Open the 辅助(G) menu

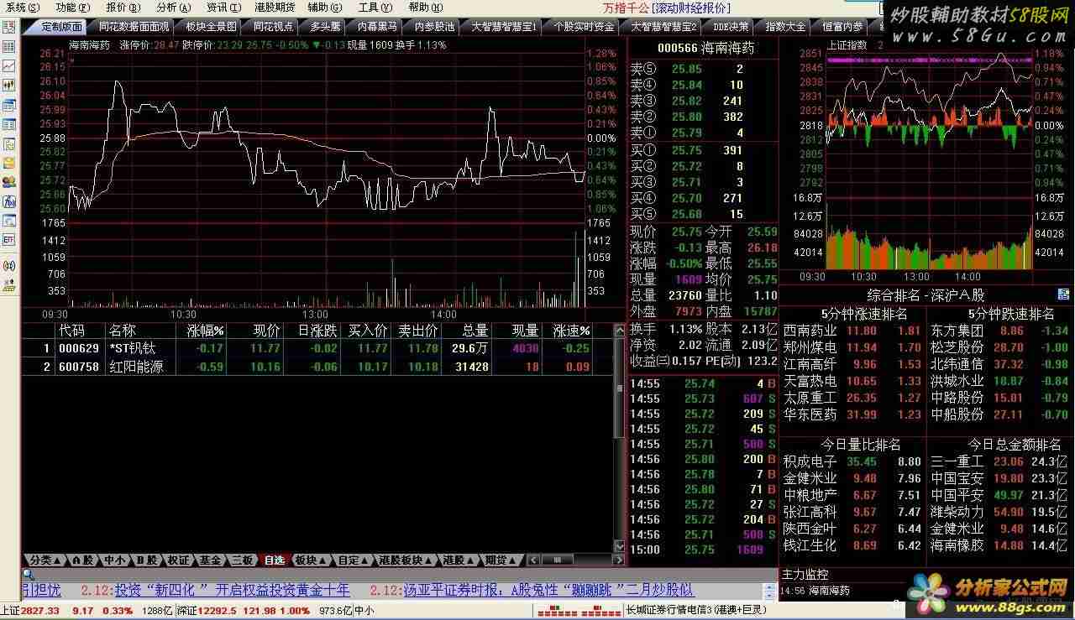coord(323,7)
